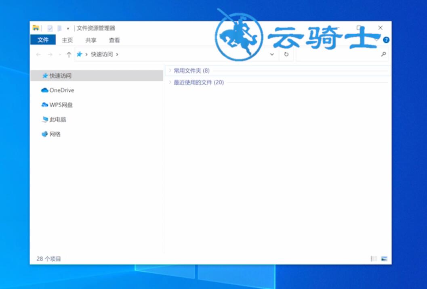Viewport: 427px width, 289px height.
Task: Open the 共享 ribbon tab
Action: click(x=90, y=40)
